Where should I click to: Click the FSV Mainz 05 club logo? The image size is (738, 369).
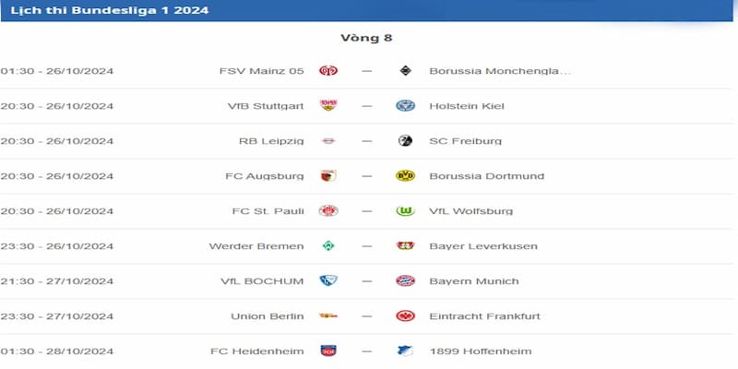coord(327,71)
